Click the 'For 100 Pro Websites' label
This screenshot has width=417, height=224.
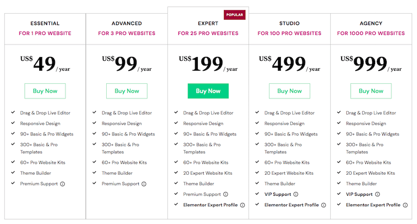289,33
